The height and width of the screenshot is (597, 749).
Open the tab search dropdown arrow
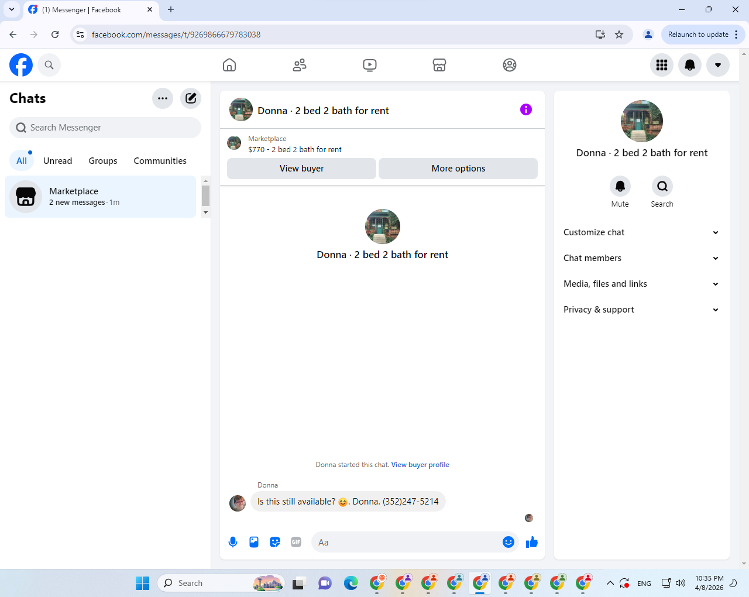pos(12,9)
